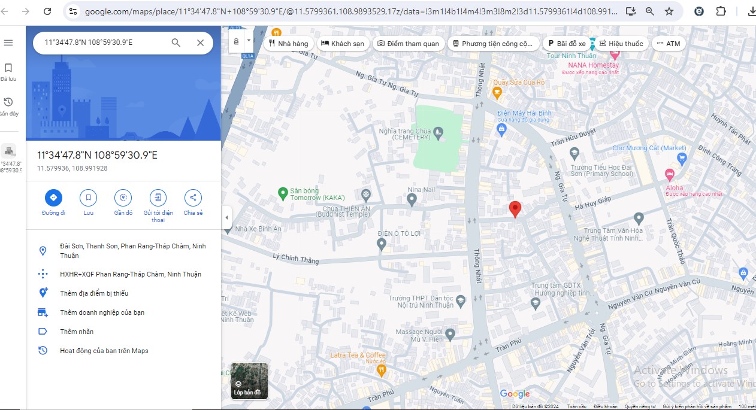Collapse the side panel arrow

pos(226,218)
